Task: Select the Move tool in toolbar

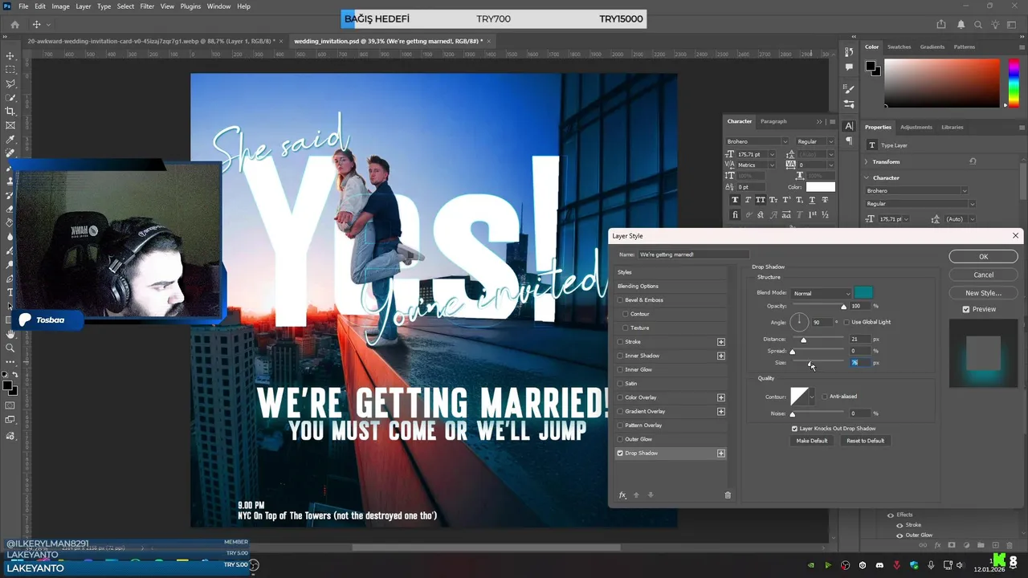Action: [x=10, y=56]
